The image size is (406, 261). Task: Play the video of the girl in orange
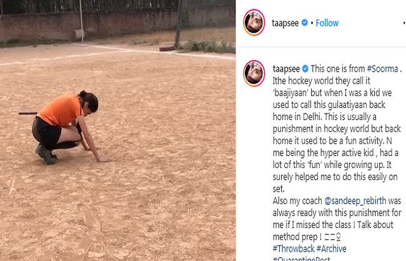[x=117, y=130]
